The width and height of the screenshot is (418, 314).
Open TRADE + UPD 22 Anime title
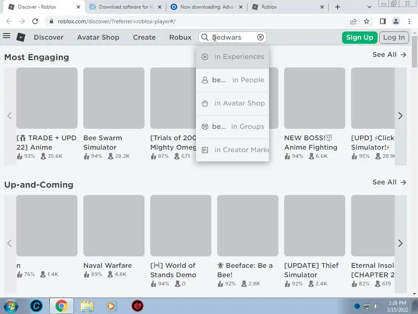coord(47,143)
